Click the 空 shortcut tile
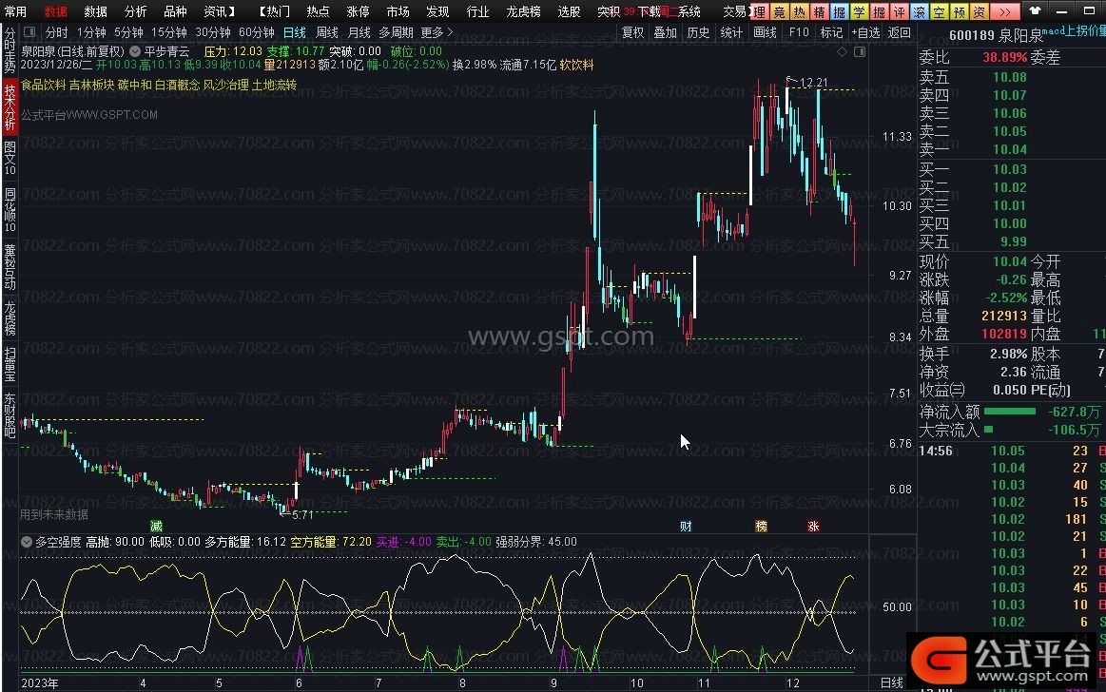 click(939, 11)
